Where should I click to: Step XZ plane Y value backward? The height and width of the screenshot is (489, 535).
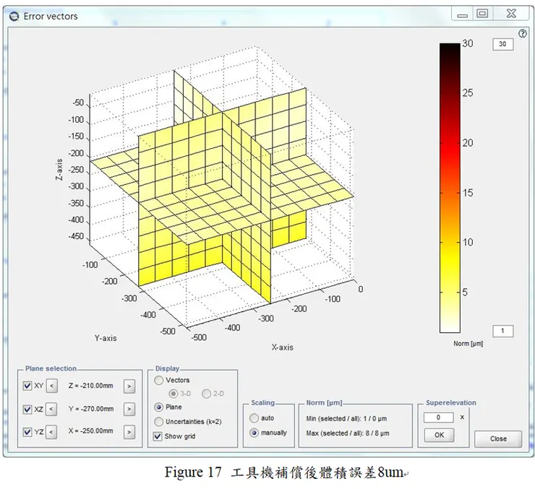(51, 410)
